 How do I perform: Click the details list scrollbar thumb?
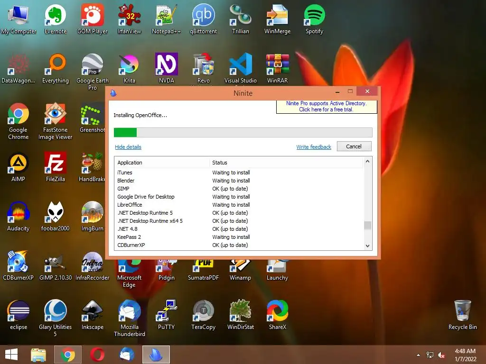click(368, 225)
